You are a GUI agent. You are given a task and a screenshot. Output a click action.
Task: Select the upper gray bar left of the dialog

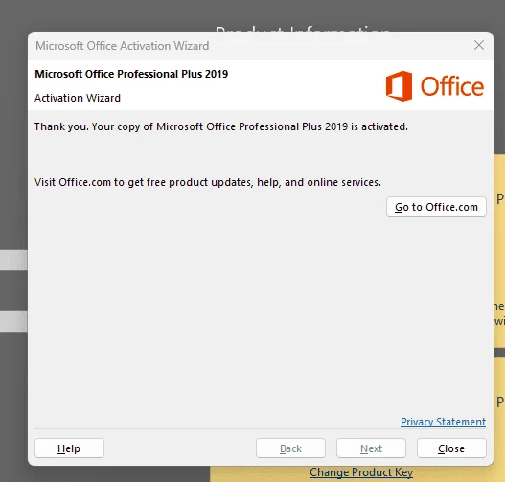tap(13, 260)
